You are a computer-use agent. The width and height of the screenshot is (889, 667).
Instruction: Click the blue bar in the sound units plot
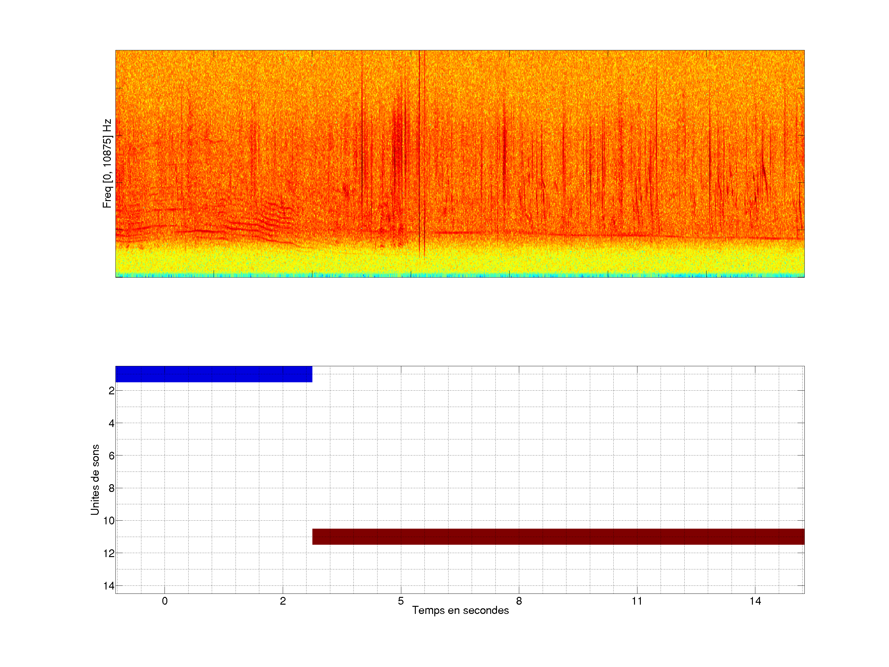click(213, 374)
